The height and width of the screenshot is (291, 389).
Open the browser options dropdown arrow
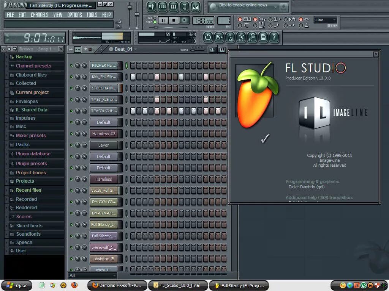(3, 49)
